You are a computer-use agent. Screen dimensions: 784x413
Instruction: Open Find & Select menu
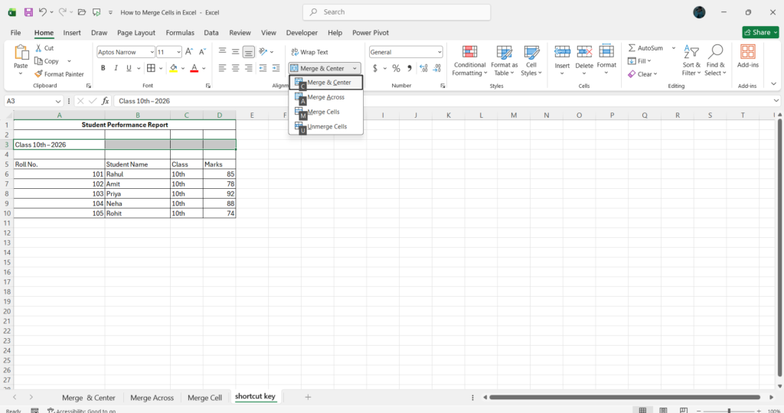[x=715, y=61]
